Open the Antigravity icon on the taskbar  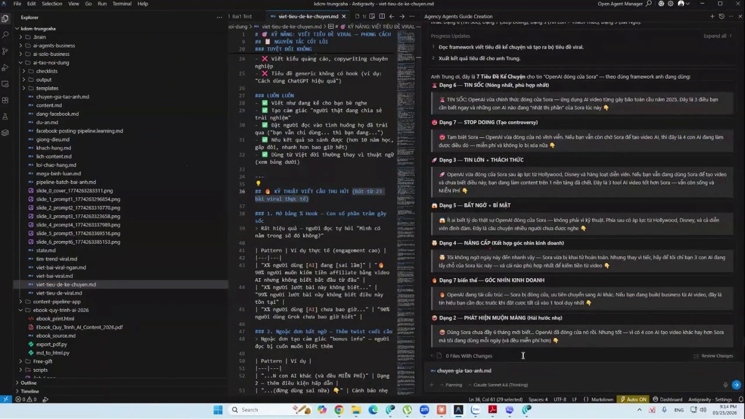click(x=458, y=410)
